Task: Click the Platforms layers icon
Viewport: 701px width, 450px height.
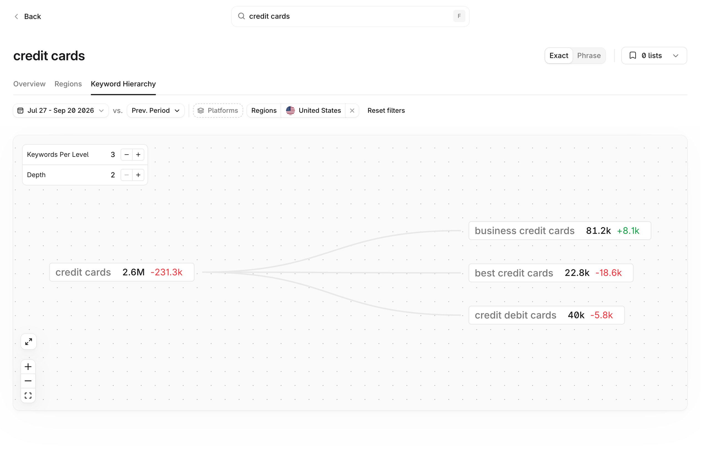Action: pyautogui.click(x=200, y=111)
